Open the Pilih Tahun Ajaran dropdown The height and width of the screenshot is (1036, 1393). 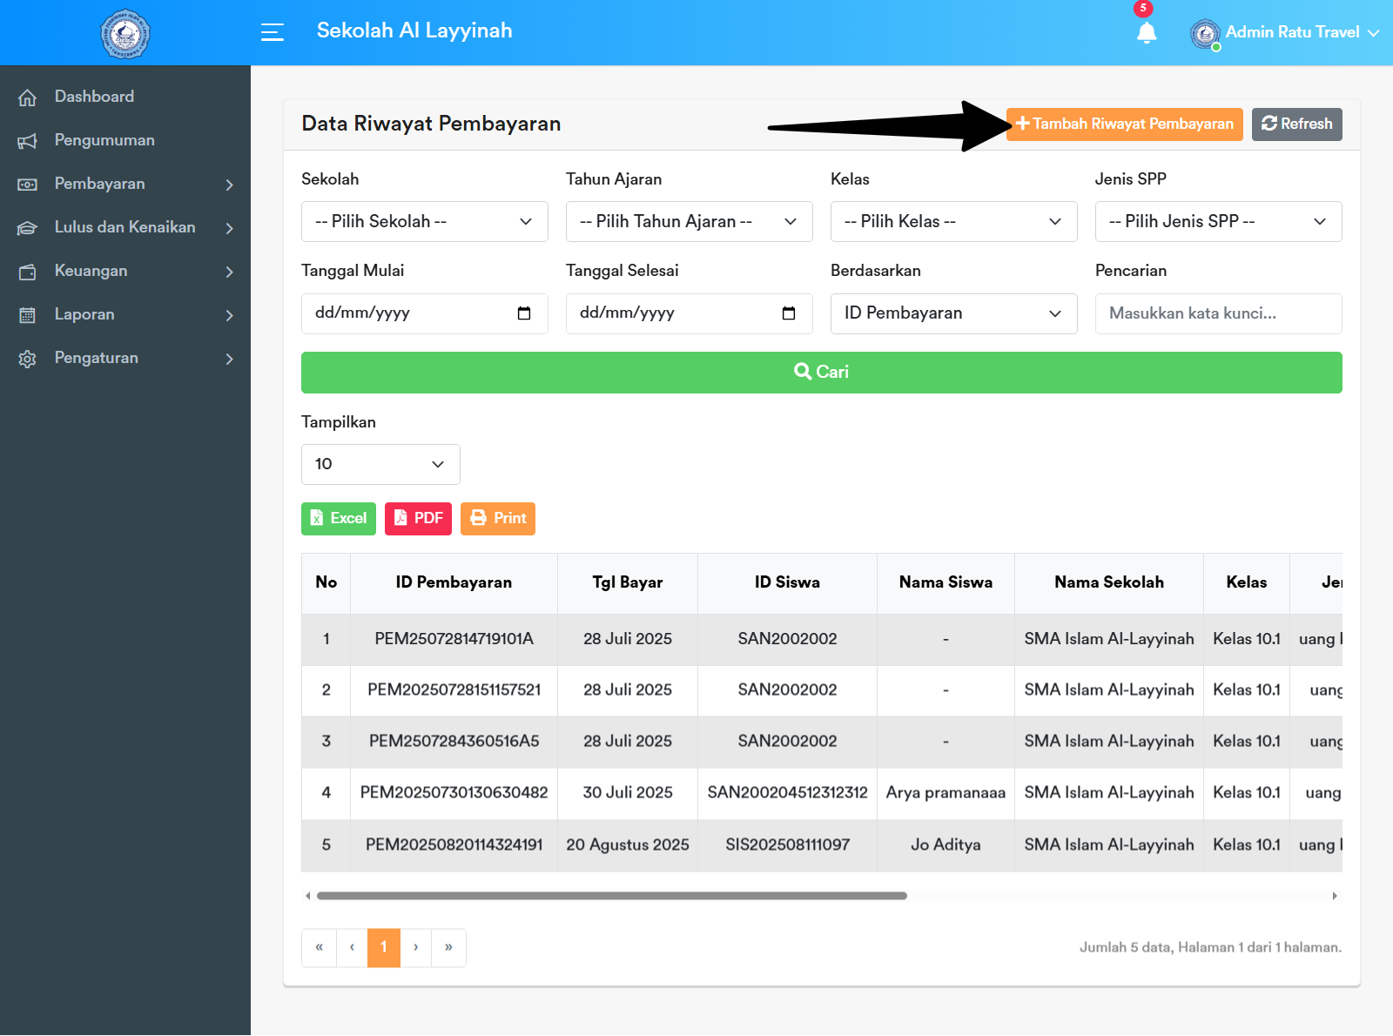pyautogui.click(x=689, y=222)
